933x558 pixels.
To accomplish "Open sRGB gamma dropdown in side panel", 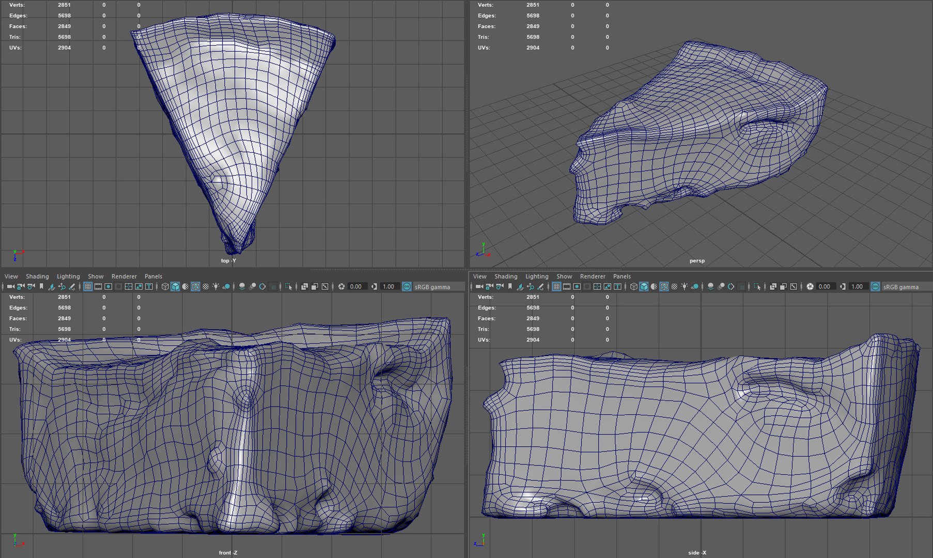I will 907,287.
